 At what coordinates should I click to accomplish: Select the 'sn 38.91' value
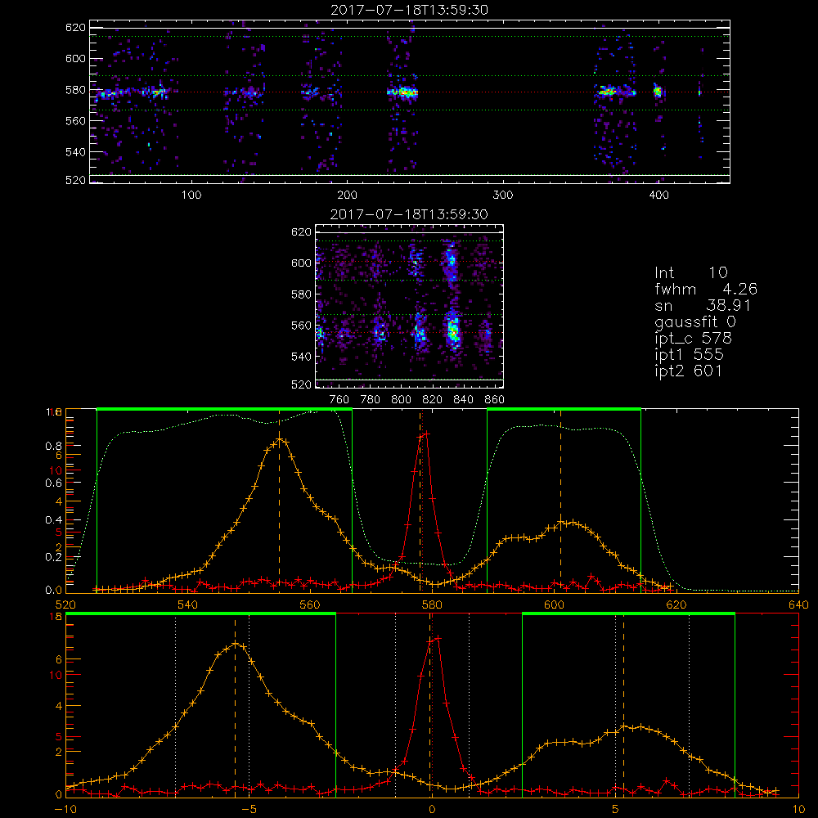(702, 305)
